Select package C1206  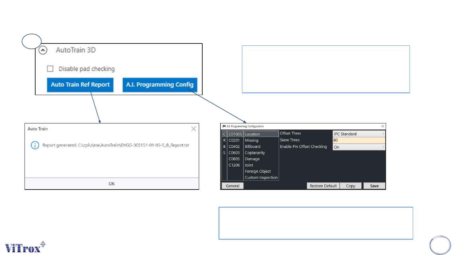point(235,165)
